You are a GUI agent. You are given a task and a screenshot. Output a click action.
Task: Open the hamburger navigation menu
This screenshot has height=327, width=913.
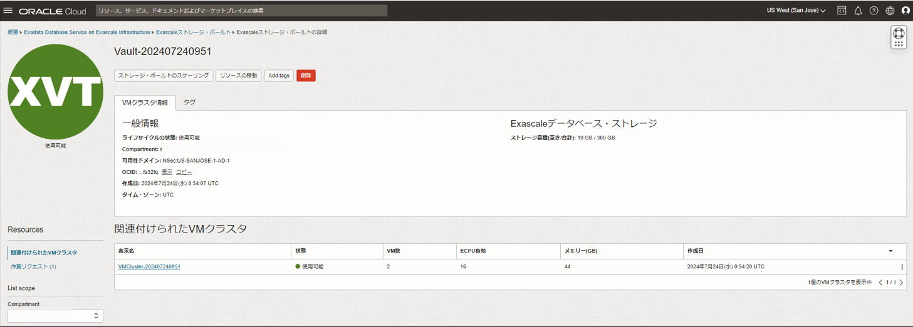click(x=8, y=11)
